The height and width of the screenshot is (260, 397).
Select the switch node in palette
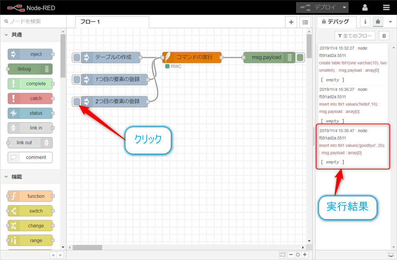coord(30,211)
